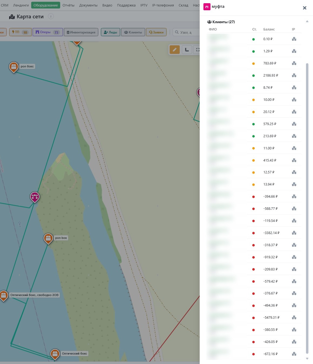Click the info icon next to Карта сети
313x364 pixels.
coord(51,16)
